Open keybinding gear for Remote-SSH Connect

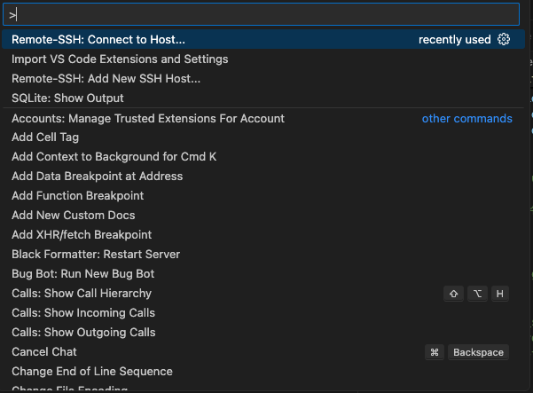coord(504,39)
